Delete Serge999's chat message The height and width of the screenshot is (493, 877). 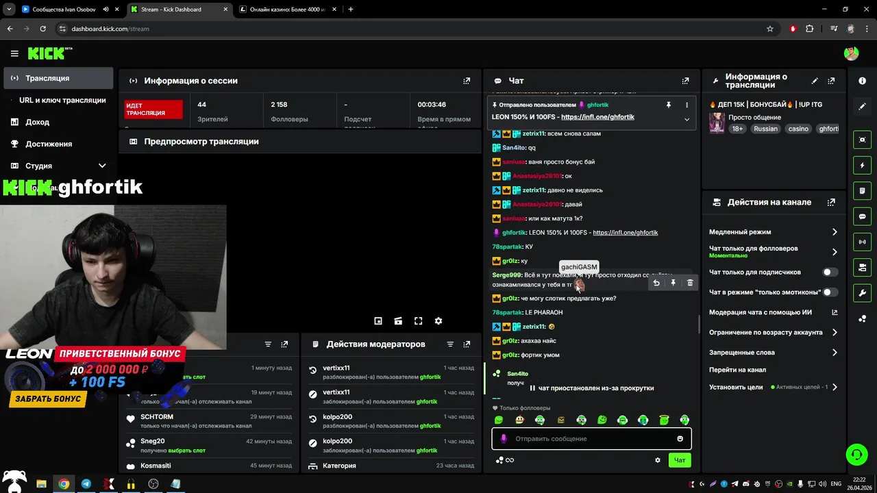point(690,283)
